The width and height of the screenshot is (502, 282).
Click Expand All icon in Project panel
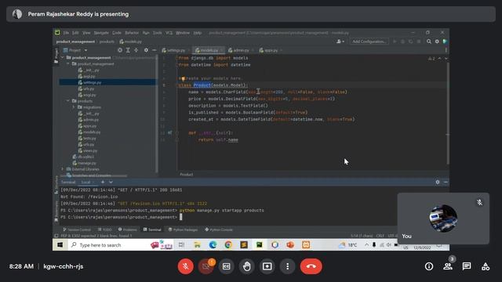(x=128, y=50)
